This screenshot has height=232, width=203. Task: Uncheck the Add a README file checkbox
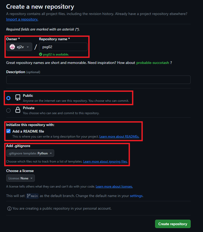click(x=8, y=131)
